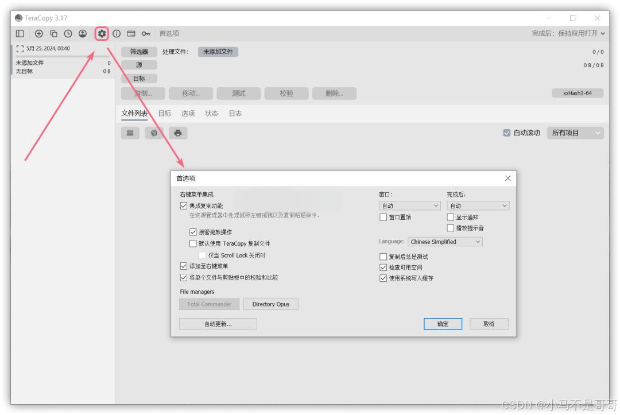This screenshot has height=415, width=620.
Task: Switch to the 状态 tab
Action: [x=211, y=114]
